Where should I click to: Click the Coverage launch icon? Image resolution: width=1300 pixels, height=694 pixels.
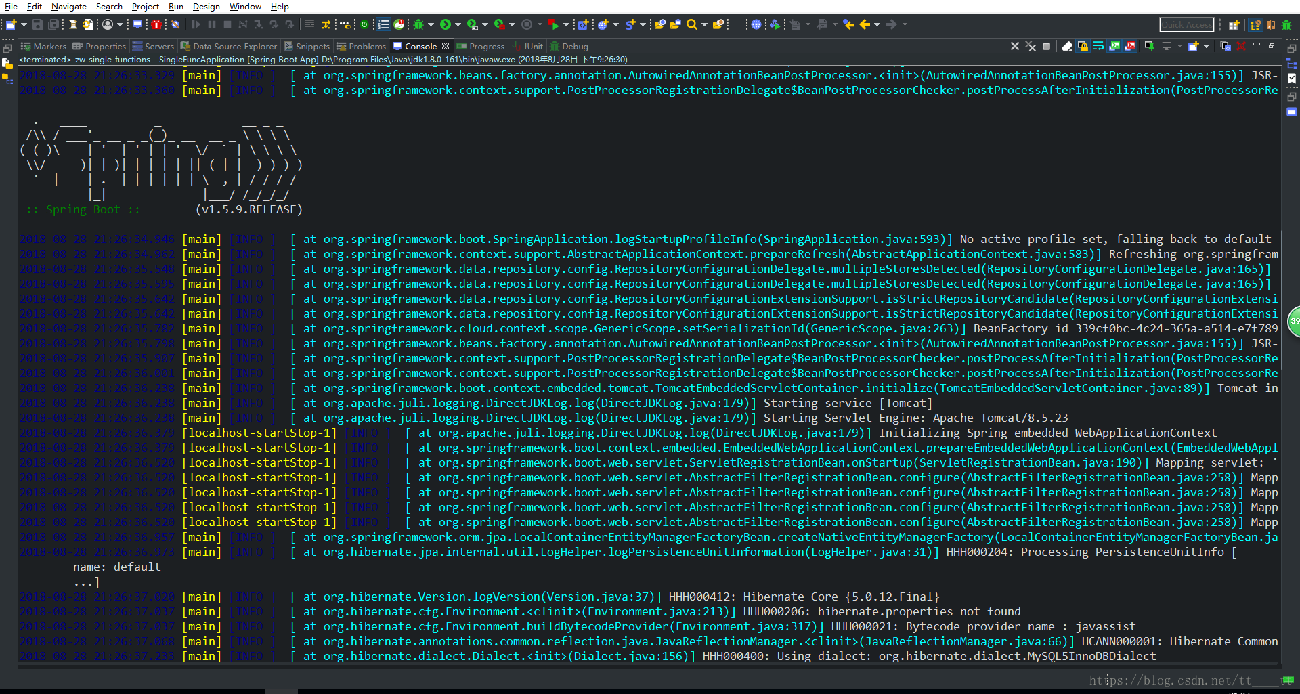point(472,25)
